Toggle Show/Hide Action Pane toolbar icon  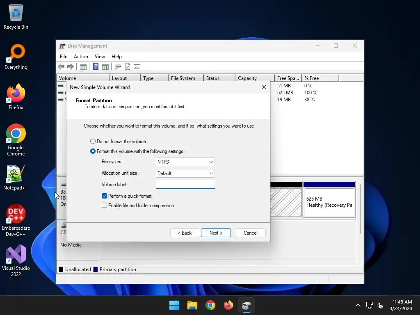(105, 66)
